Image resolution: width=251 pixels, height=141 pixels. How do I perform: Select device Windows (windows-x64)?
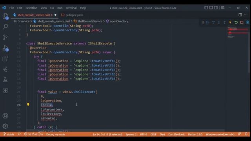pyautogui.click(x=220, y=134)
